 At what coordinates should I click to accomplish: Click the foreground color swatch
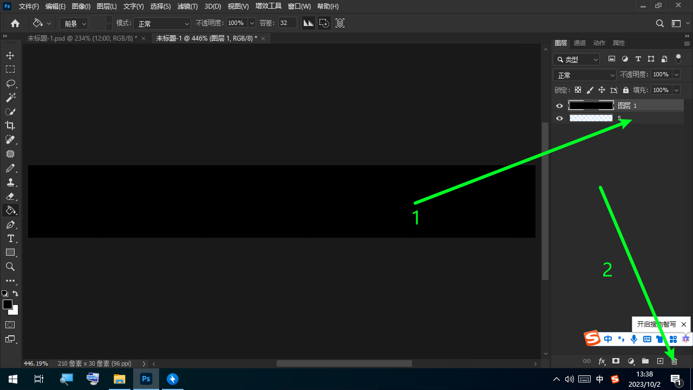[8, 304]
